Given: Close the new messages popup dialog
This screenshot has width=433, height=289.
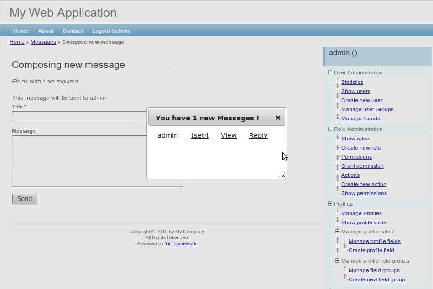Looking at the screenshot, I should click(x=278, y=118).
